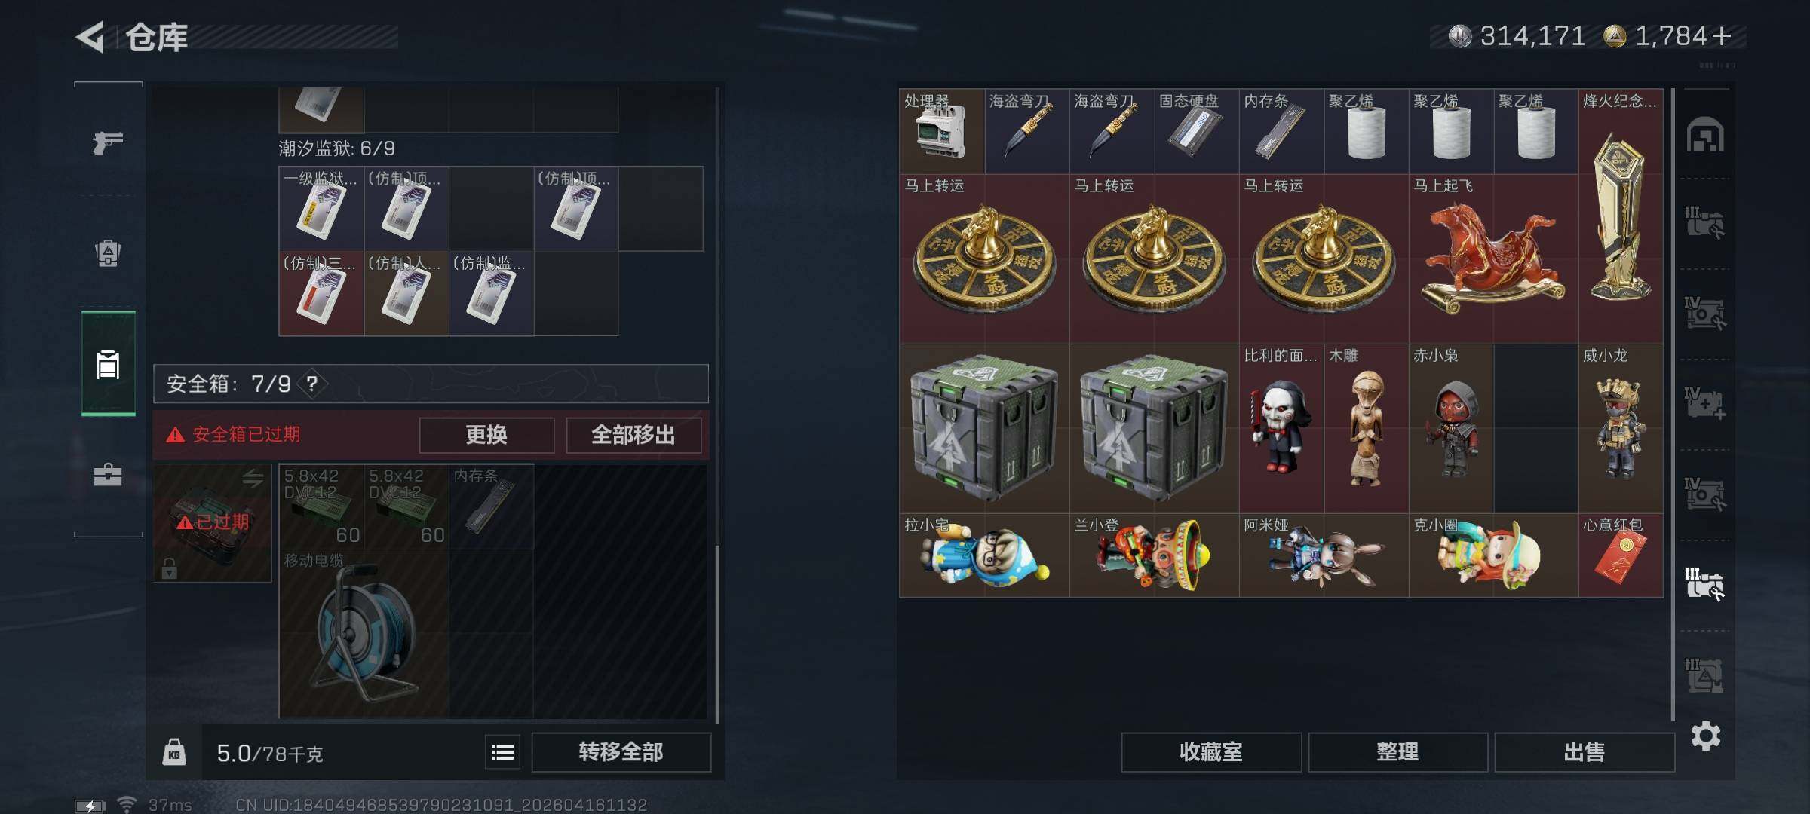1810x814 pixels.
Task: Click 整理 to sort the warehouse
Action: click(1397, 752)
